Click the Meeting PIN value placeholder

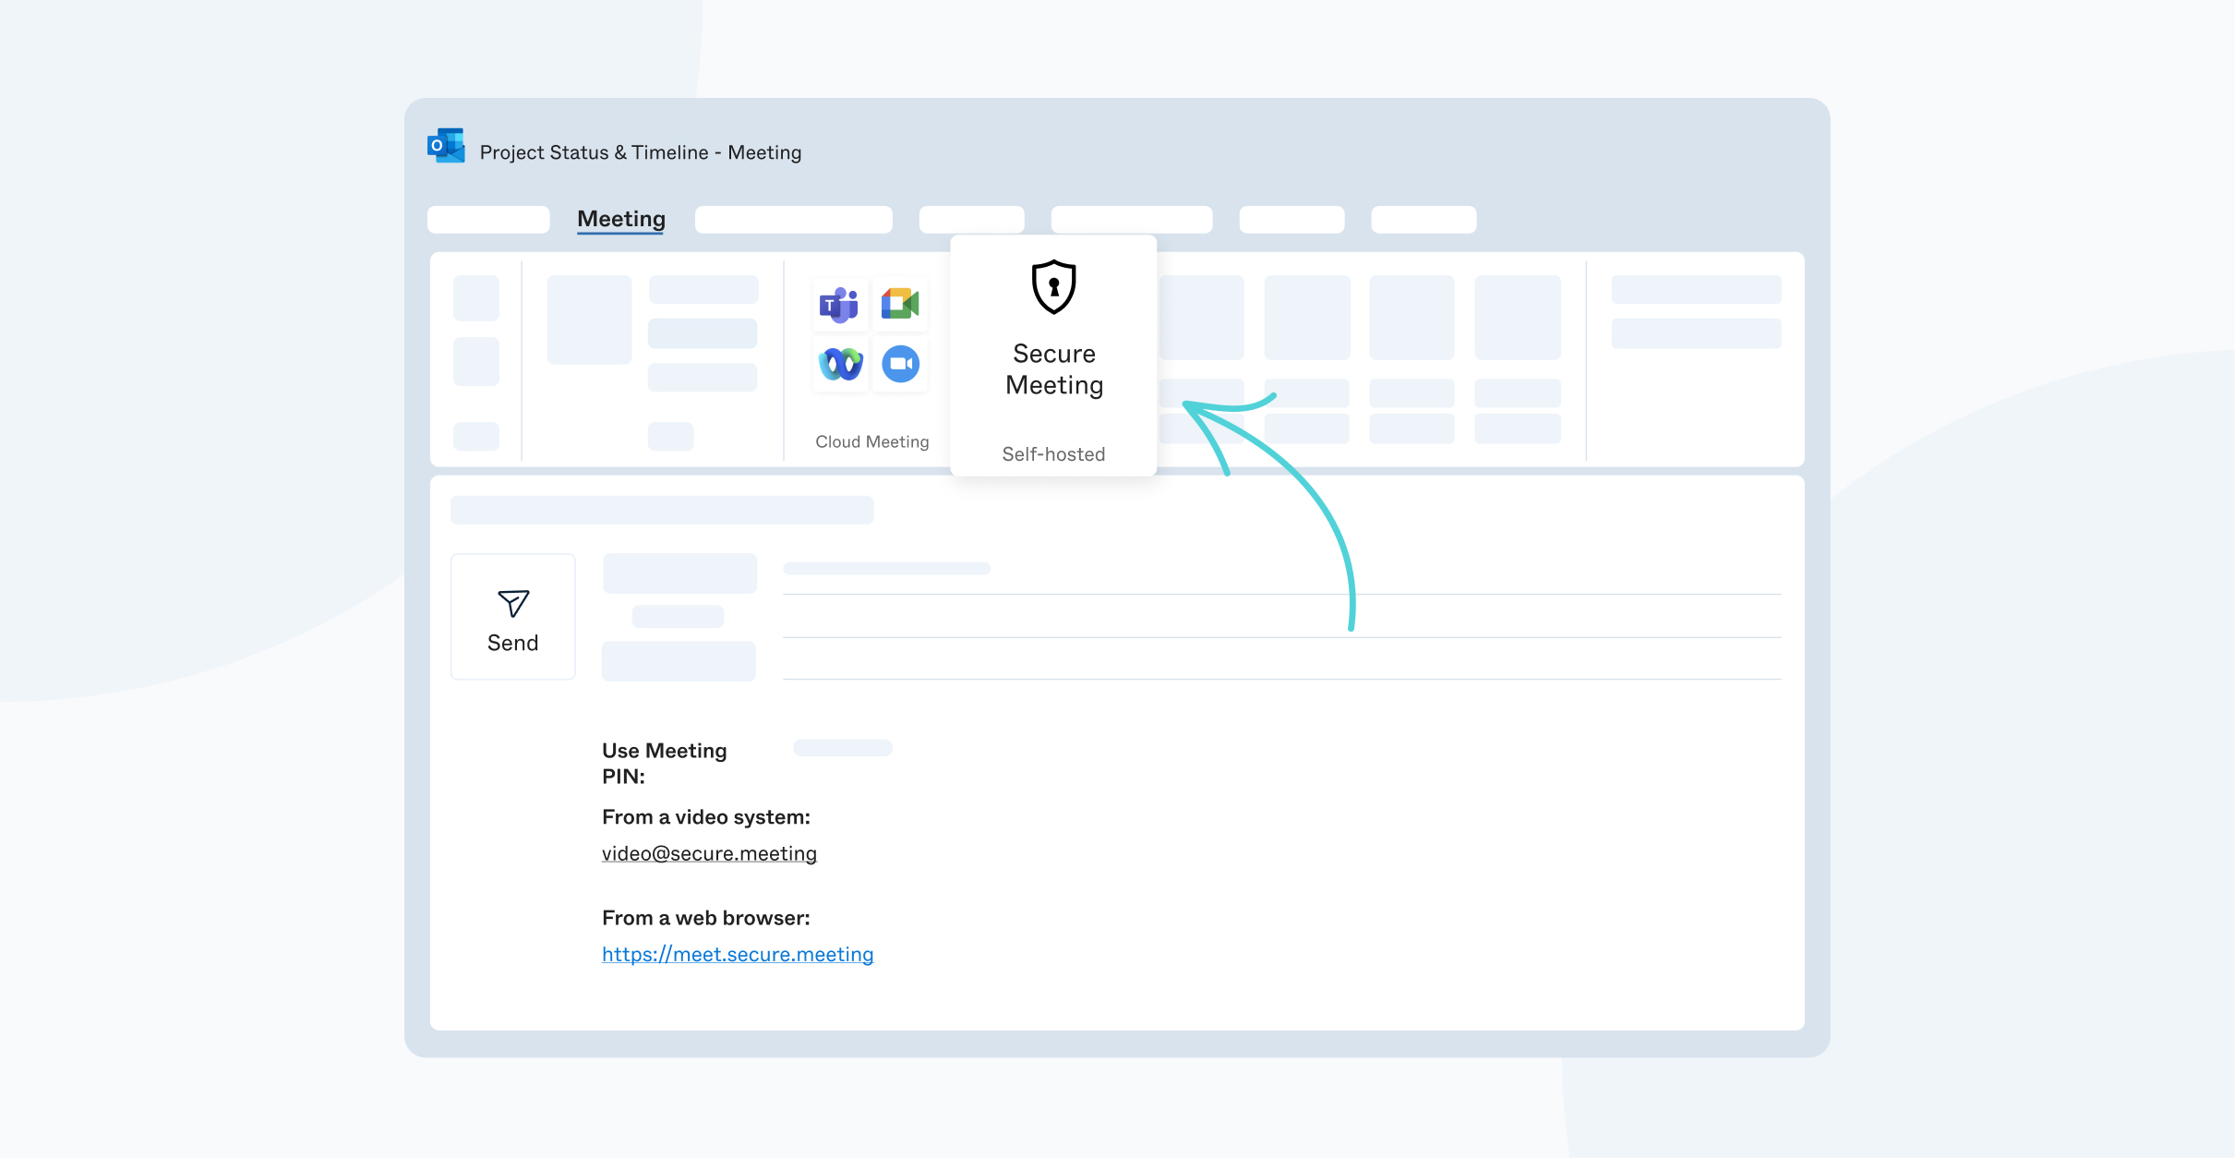[x=841, y=748]
